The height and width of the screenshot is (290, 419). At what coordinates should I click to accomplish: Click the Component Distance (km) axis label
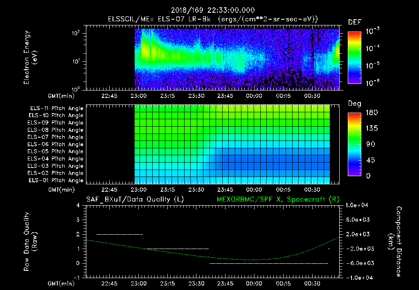click(395, 242)
